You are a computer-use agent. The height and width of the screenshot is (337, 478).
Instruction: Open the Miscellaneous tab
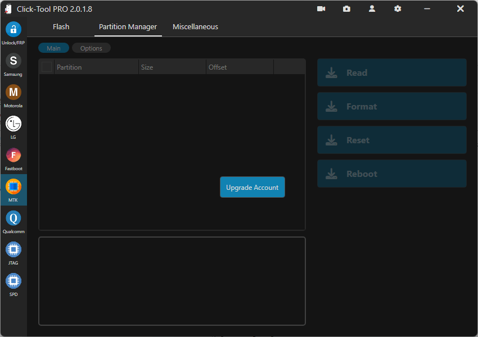195,26
